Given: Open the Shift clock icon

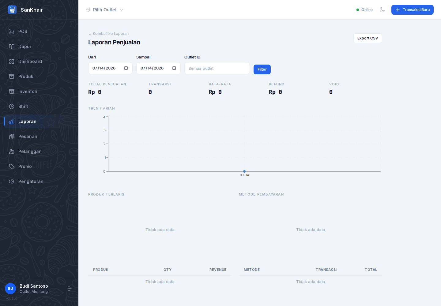Looking at the screenshot, I should pyautogui.click(x=12, y=106).
